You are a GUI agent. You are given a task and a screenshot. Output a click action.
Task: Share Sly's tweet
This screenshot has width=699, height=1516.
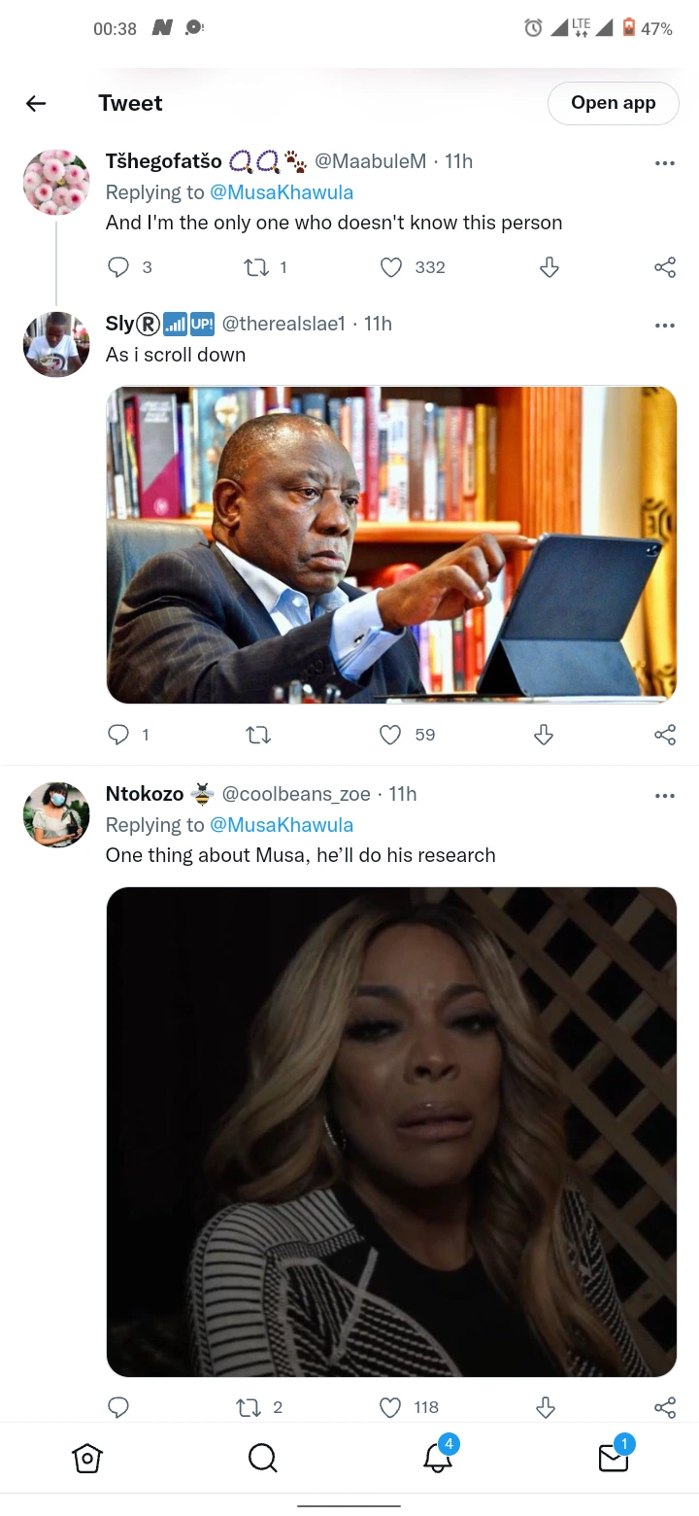[665, 735]
